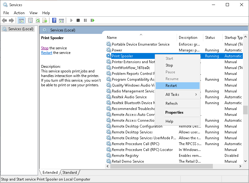The height and width of the screenshot is (183, 249).
Task: Choose Restart from the context menu
Action: [x=178, y=86]
